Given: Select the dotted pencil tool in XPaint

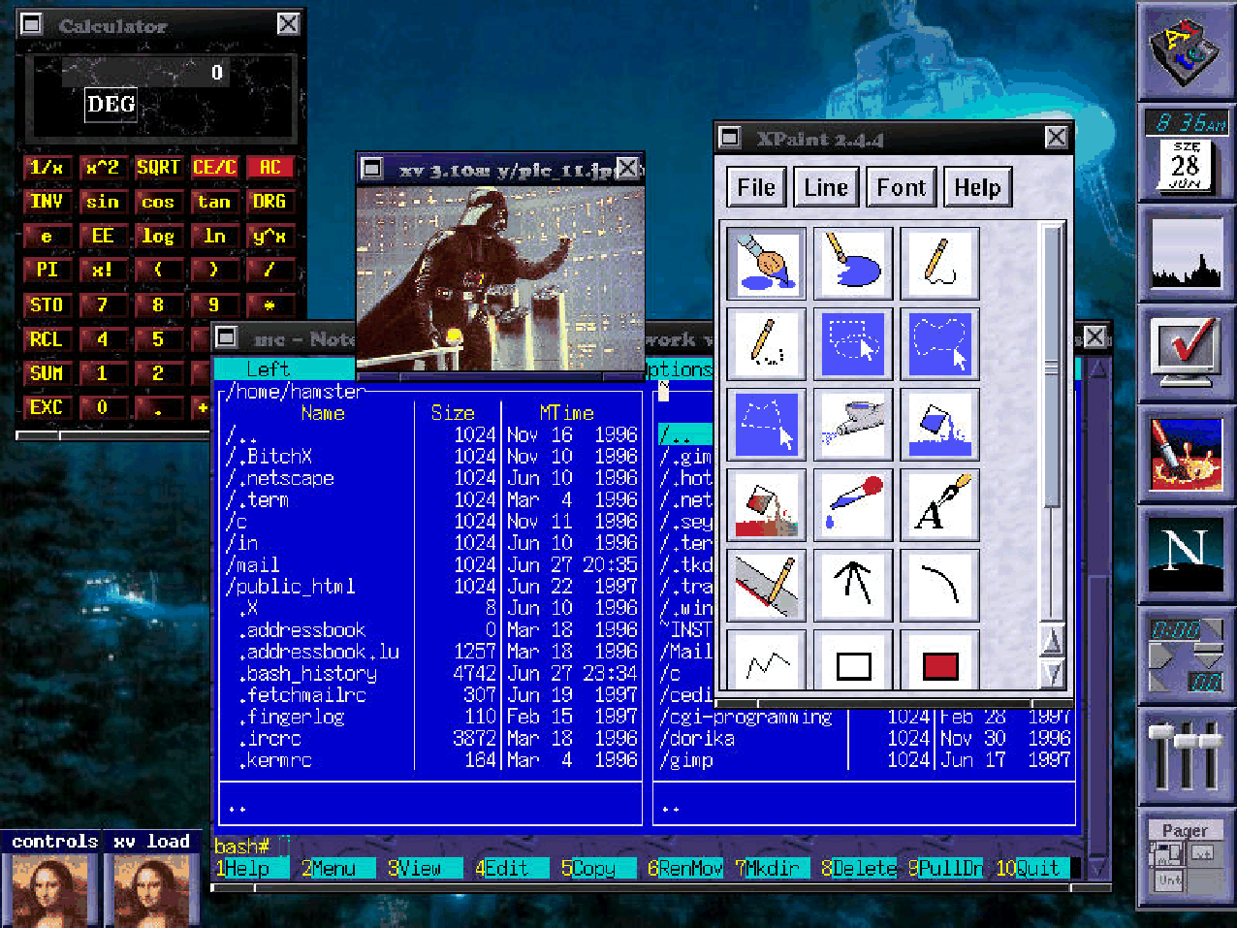Looking at the screenshot, I should (x=766, y=343).
